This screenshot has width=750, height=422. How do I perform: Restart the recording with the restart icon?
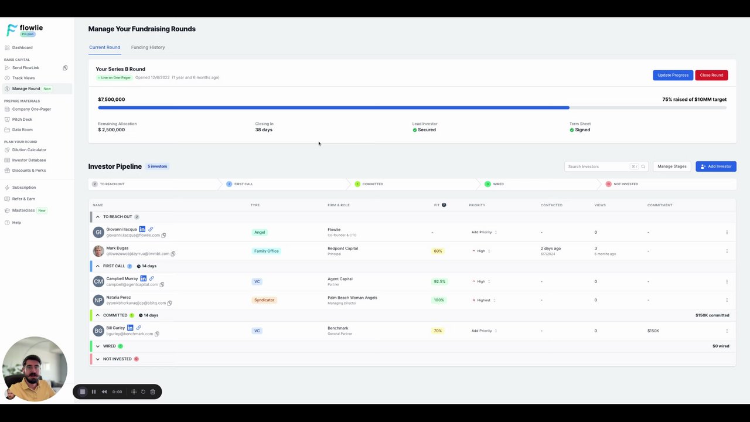tap(143, 392)
